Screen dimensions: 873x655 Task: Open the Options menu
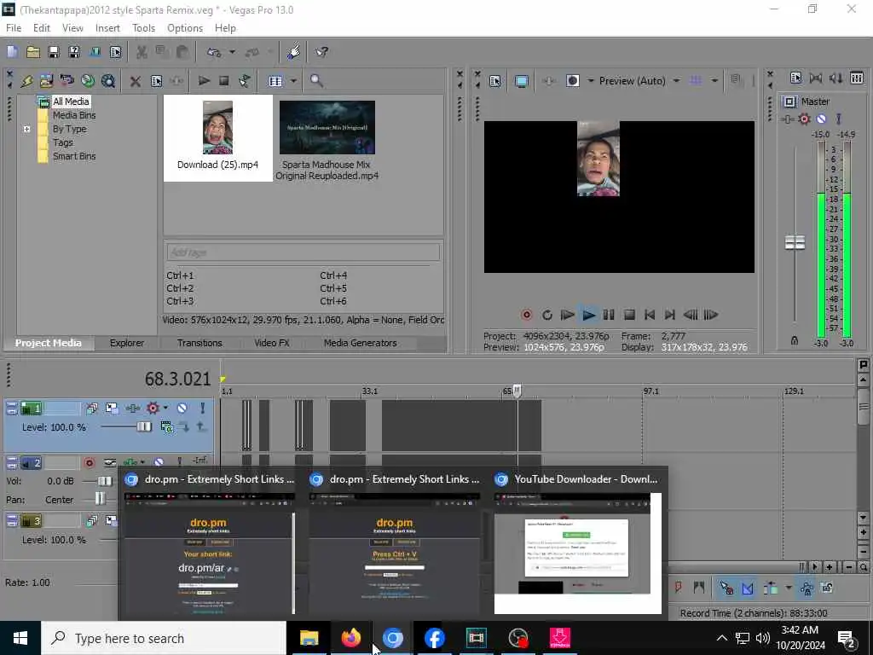click(x=185, y=28)
